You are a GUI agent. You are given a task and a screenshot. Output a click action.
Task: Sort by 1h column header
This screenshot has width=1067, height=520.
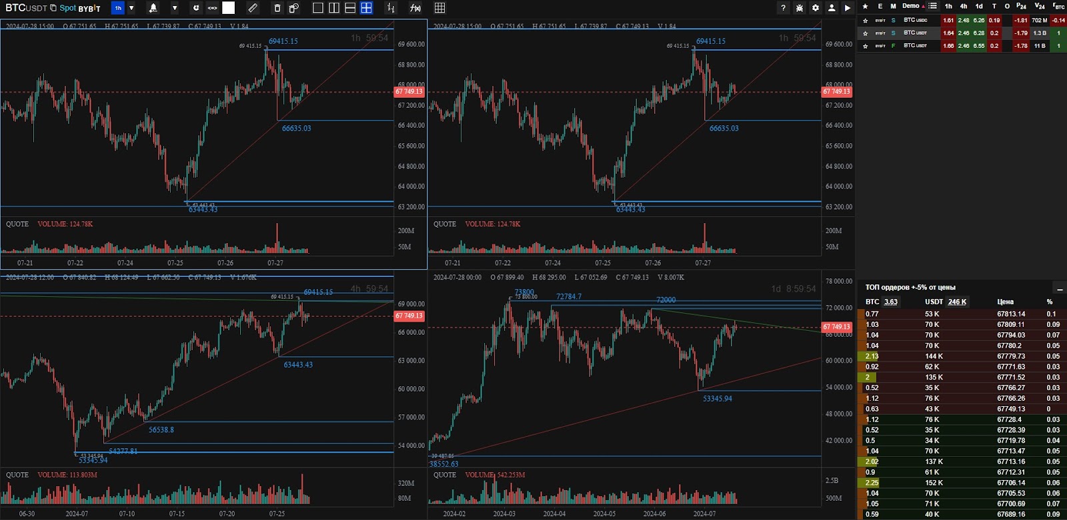pos(948,6)
